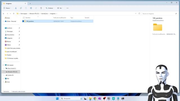The image size is (180, 101).
Task: Click 'Almacen 4Tb (D:)' in the address breadcrumb
Action: pyautogui.click(x=34, y=14)
